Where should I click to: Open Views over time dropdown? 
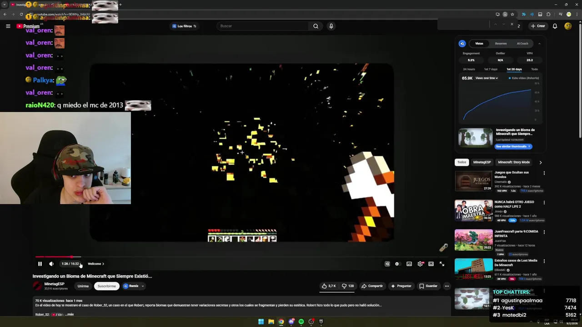(487, 78)
